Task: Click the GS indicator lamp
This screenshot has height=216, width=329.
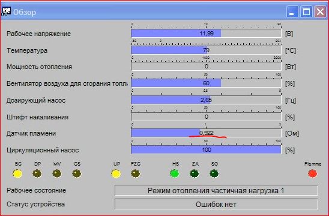Action: click(x=77, y=173)
